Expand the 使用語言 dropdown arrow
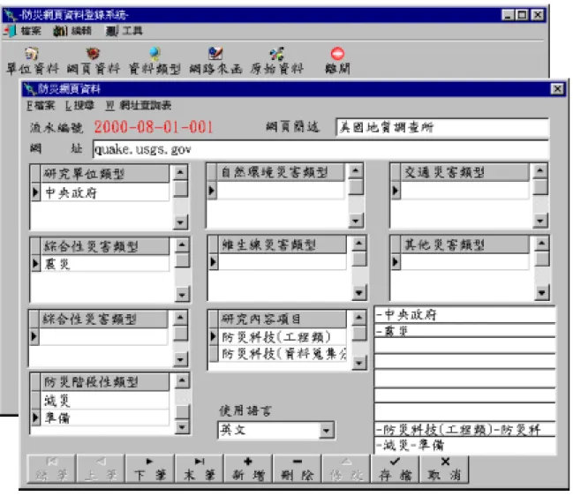The image size is (573, 496). click(x=326, y=431)
